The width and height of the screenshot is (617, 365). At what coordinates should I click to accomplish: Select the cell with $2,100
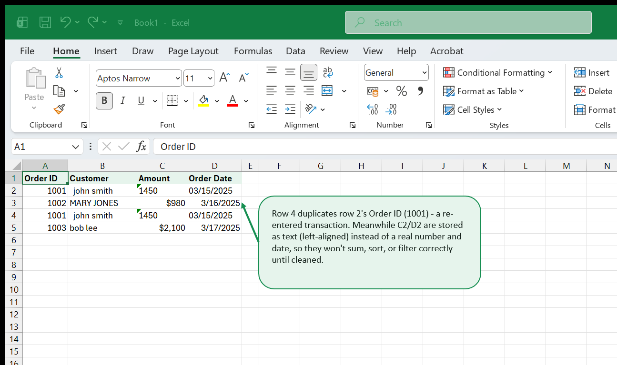[x=162, y=228]
